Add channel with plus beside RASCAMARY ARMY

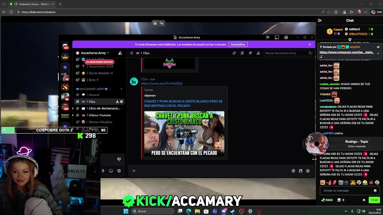[121, 89]
